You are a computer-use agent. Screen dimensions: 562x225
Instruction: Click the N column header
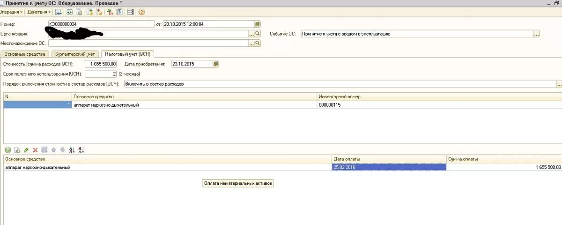37,97
